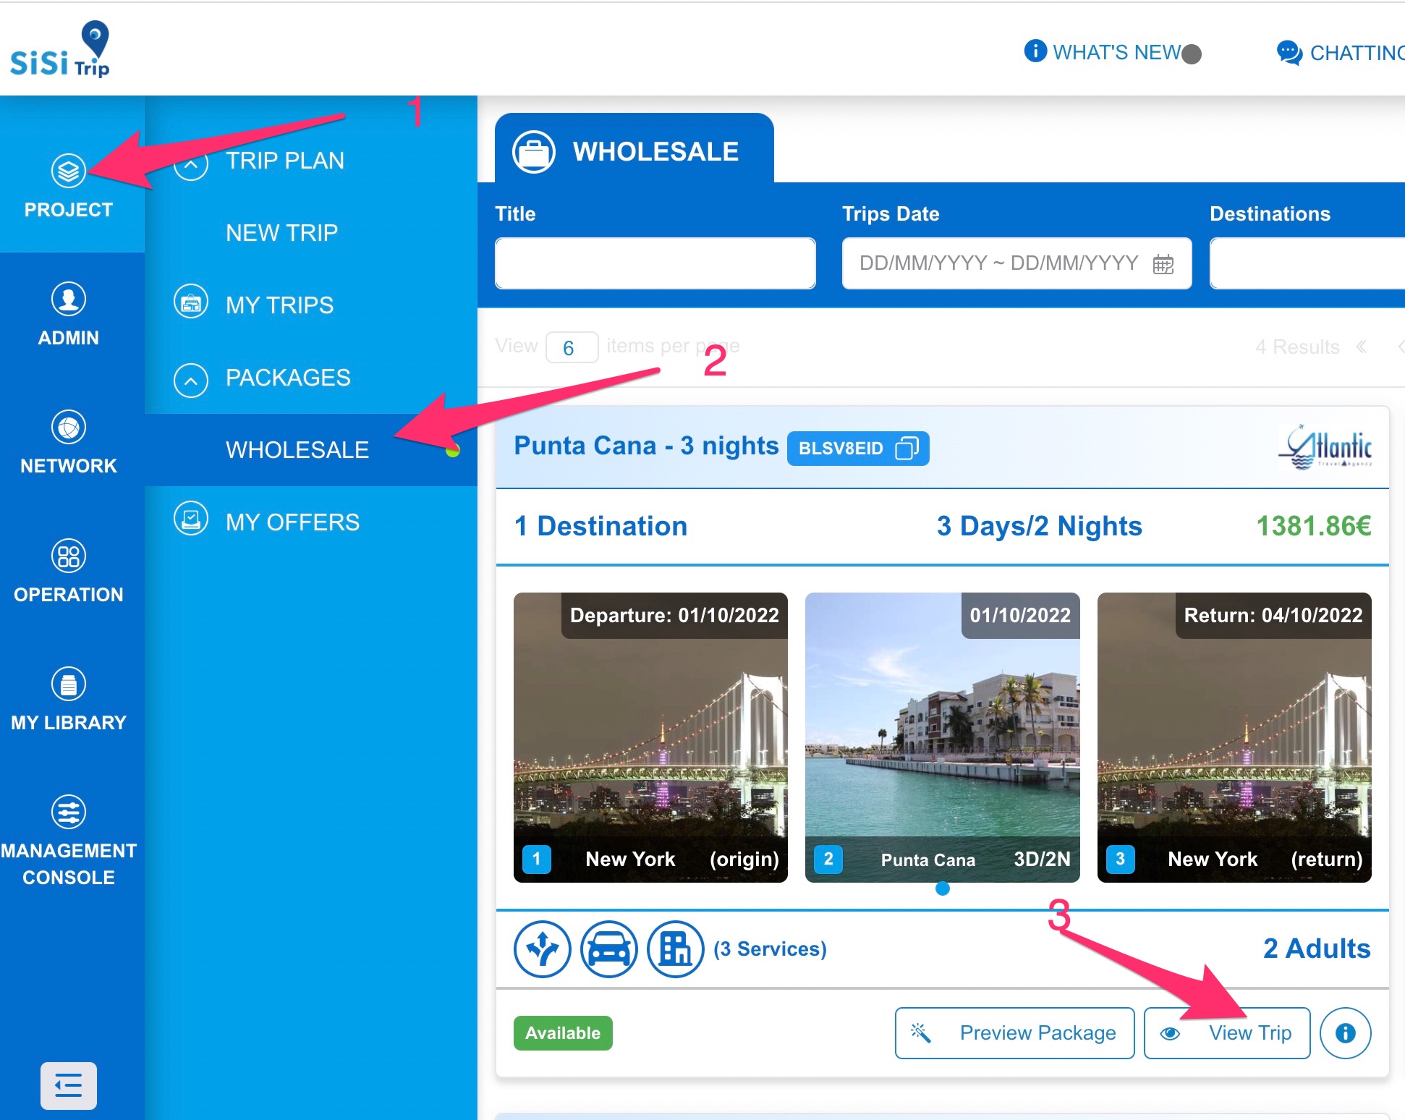
Task: Open the My Offers menu item
Action: point(293,522)
